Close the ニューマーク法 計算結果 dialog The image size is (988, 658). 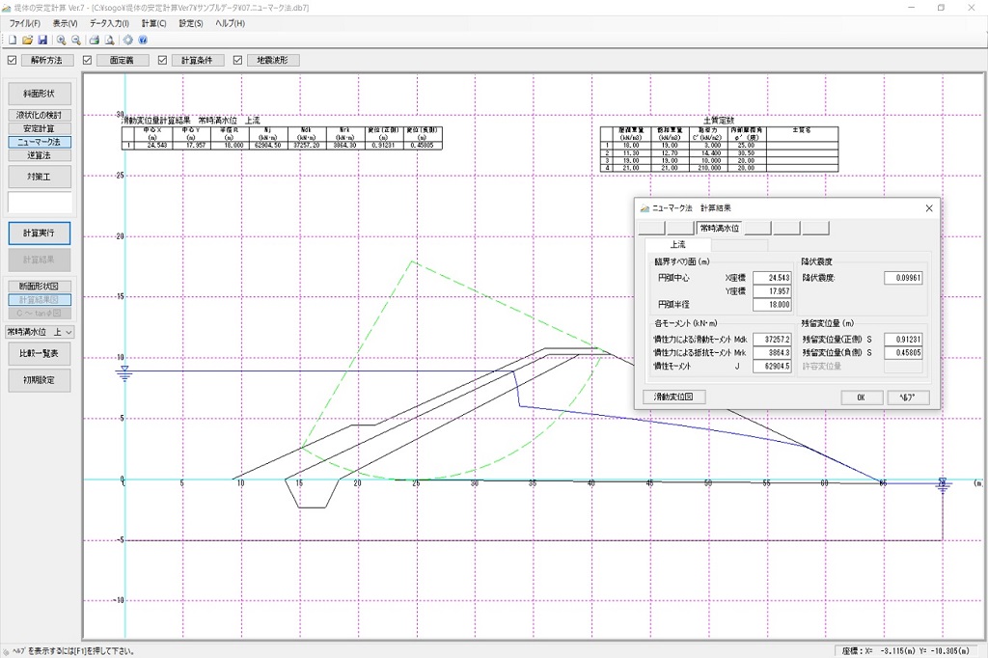(x=929, y=208)
